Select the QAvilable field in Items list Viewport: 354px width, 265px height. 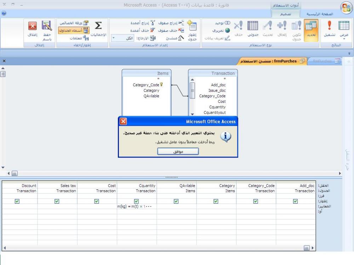[x=151, y=96]
